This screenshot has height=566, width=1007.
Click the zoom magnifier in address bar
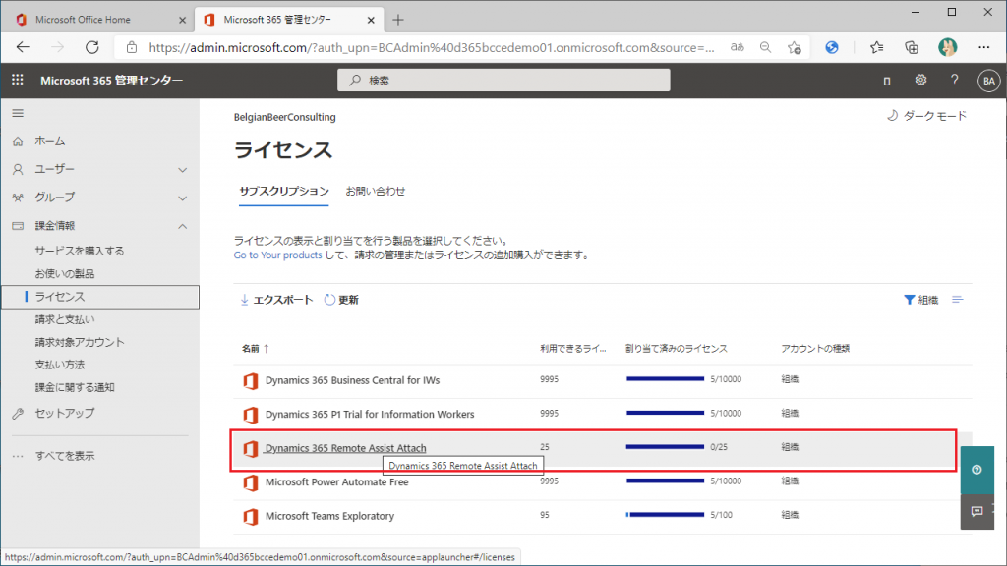coord(765,47)
